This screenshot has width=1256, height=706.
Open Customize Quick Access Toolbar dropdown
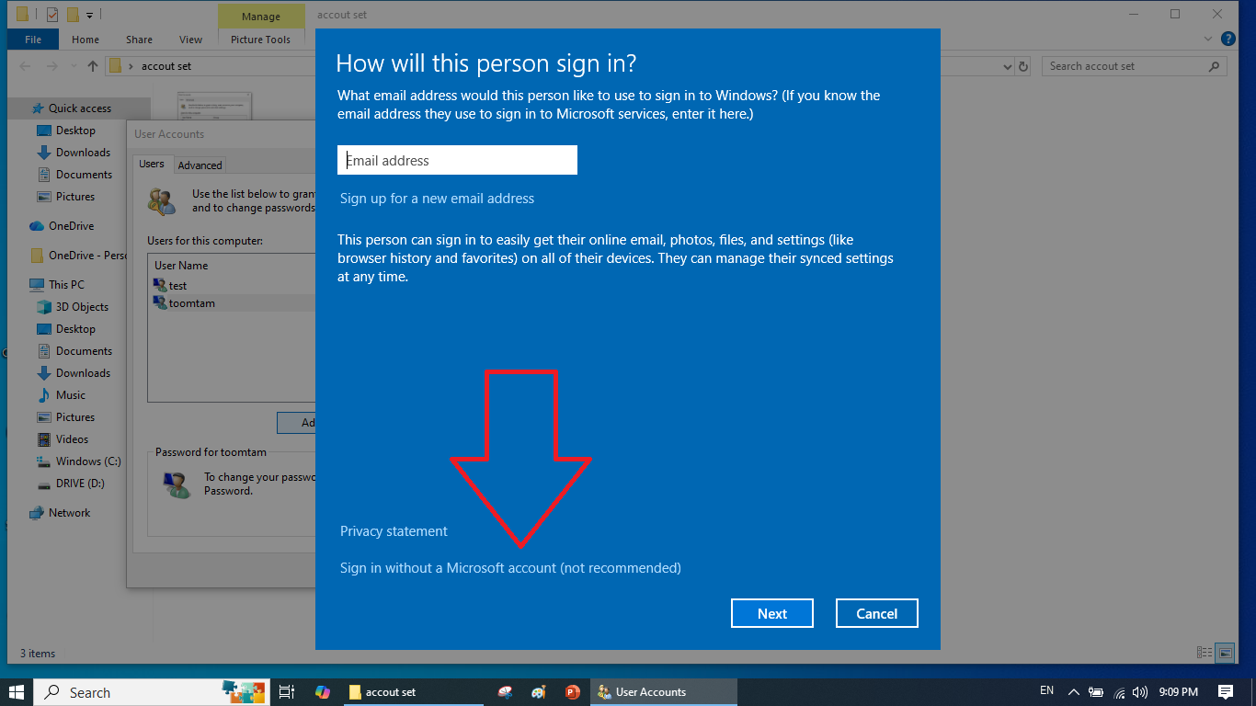click(89, 16)
